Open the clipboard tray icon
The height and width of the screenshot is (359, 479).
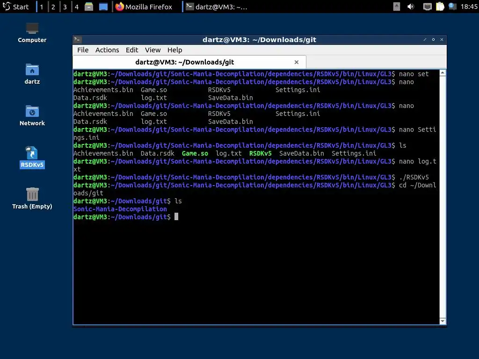point(440,7)
